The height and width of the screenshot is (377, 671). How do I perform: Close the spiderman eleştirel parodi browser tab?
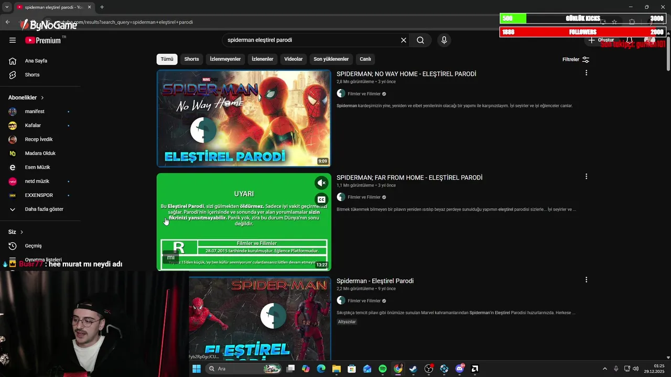click(x=89, y=7)
